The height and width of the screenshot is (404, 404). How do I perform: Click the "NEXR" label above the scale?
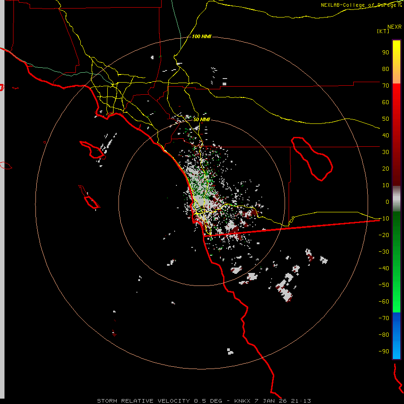[395, 27]
